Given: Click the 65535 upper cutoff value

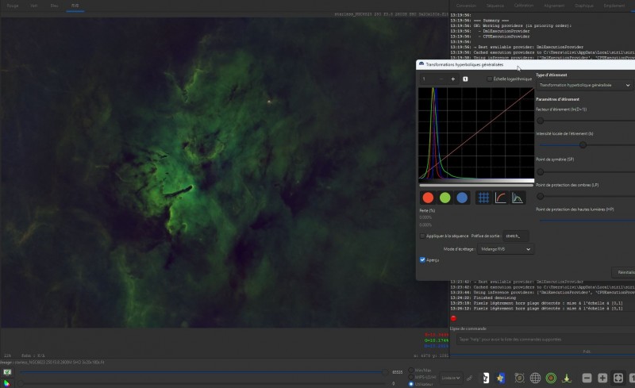Looking at the screenshot, I should pos(398,372).
